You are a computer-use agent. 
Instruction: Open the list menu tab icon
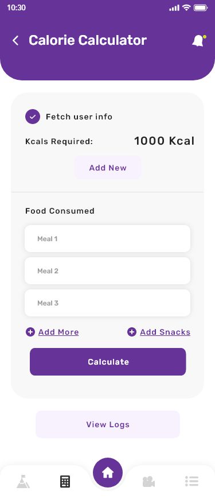point(192,481)
